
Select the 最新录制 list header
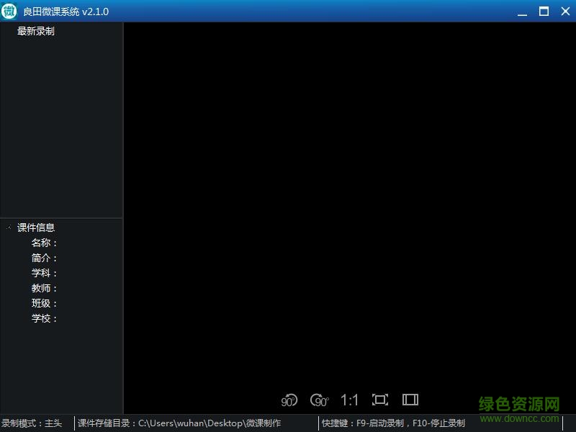click(x=36, y=31)
